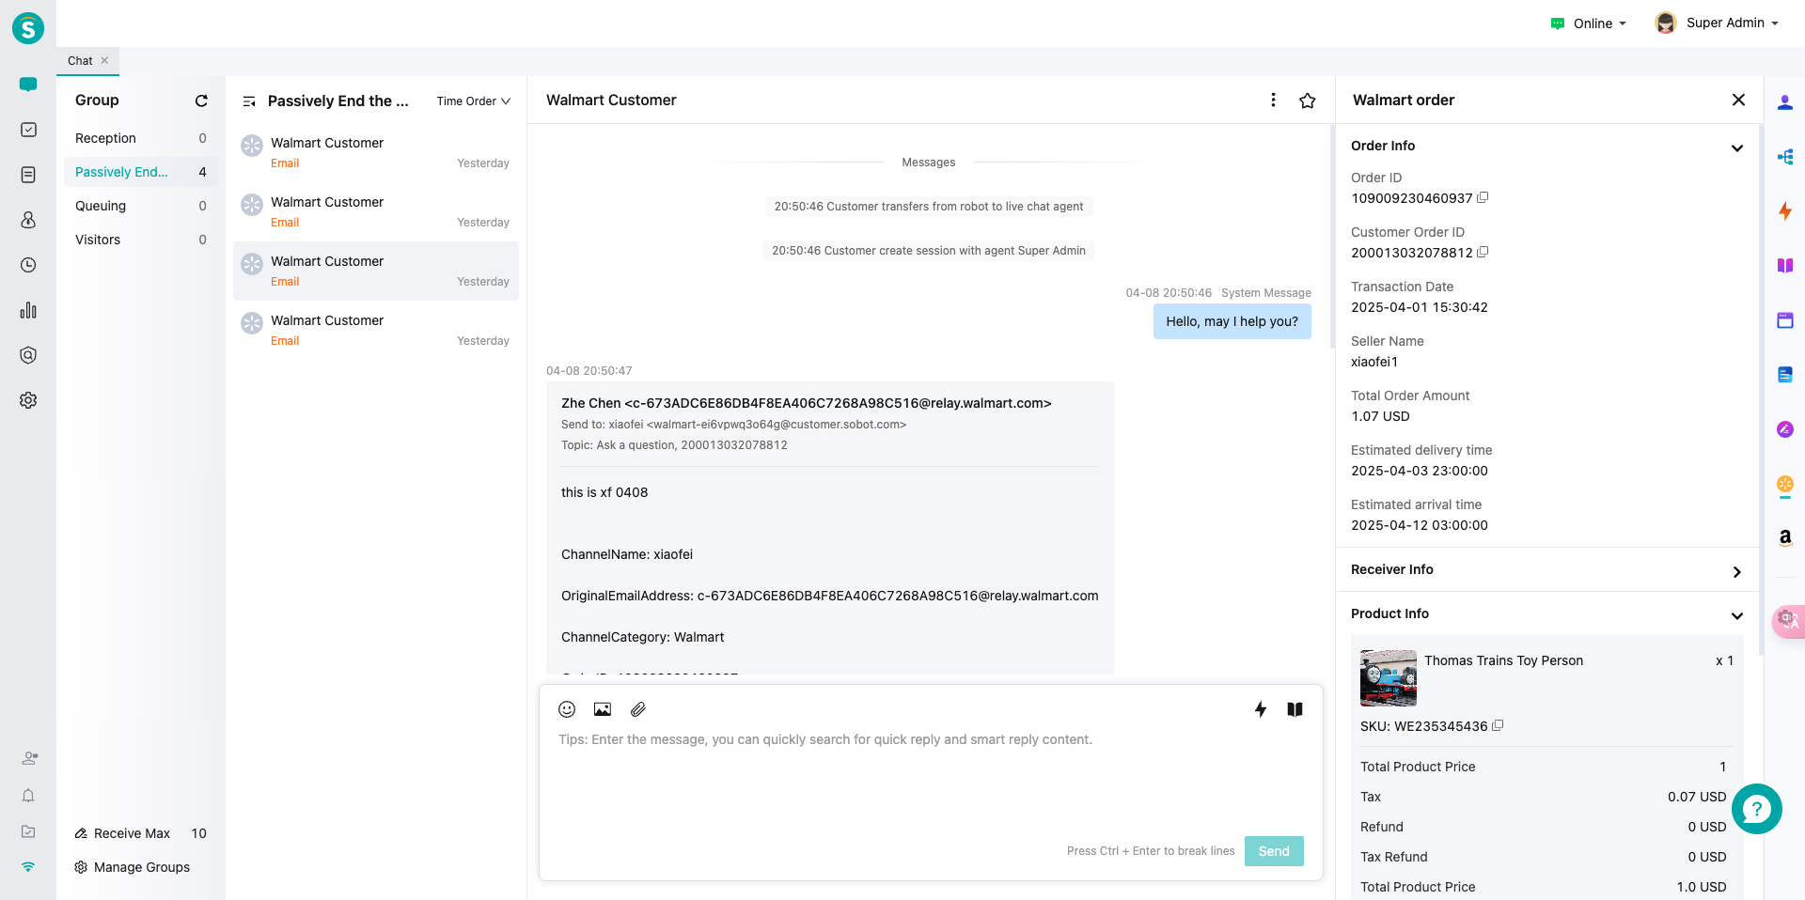Copy the SKU WE235345436
This screenshot has height=900, width=1805.
pyautogui.click(x=1498, y=725)
